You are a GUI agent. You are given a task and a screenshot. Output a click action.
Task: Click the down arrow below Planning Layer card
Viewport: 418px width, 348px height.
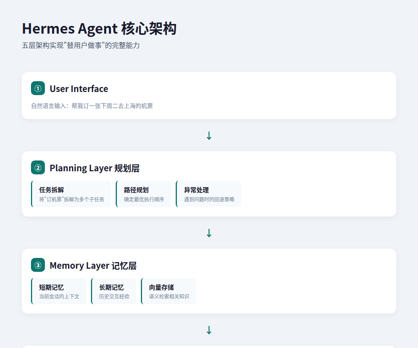pos(209,233)
